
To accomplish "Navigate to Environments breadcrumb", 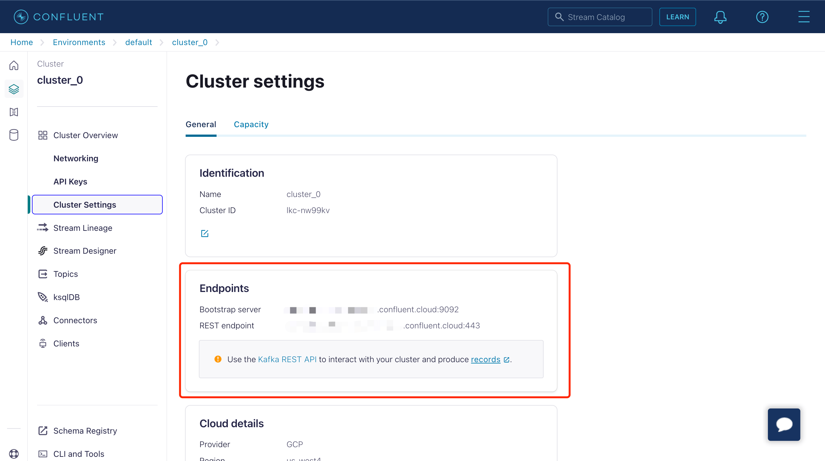I will tap(79, 42).
